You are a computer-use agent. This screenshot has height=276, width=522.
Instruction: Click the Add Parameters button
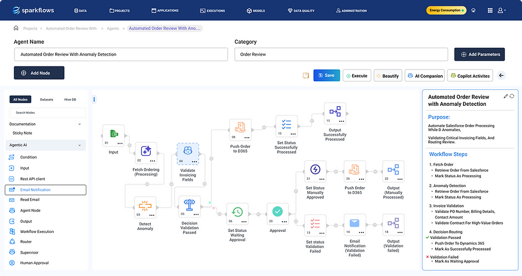(x=479, y=54)
